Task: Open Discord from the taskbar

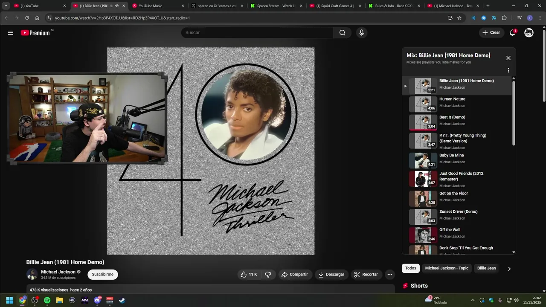Action: coord(97,300)
